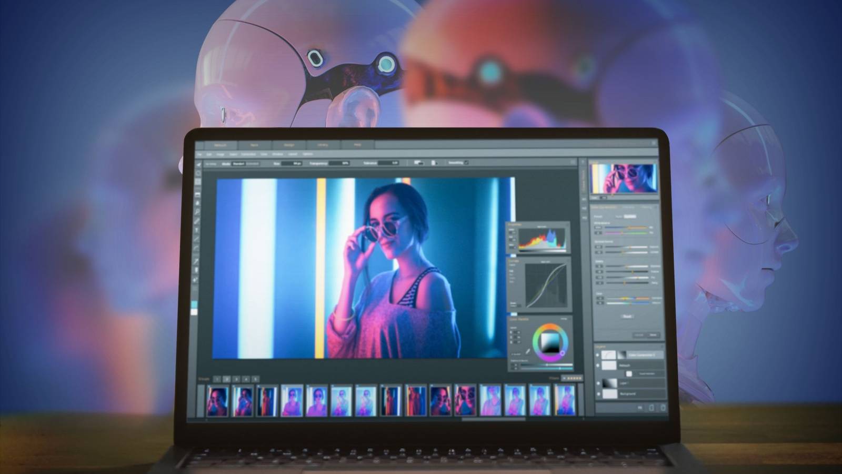The image size is (842, 474).
Task: Toggle visibility of the Layer 1 layer
Action: click(598, 383)
